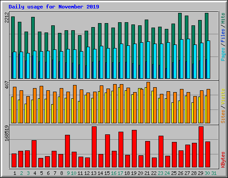228x178 pixels.
Task: Click day label 7 on the x-axis
Action: (x=55, y=173)
